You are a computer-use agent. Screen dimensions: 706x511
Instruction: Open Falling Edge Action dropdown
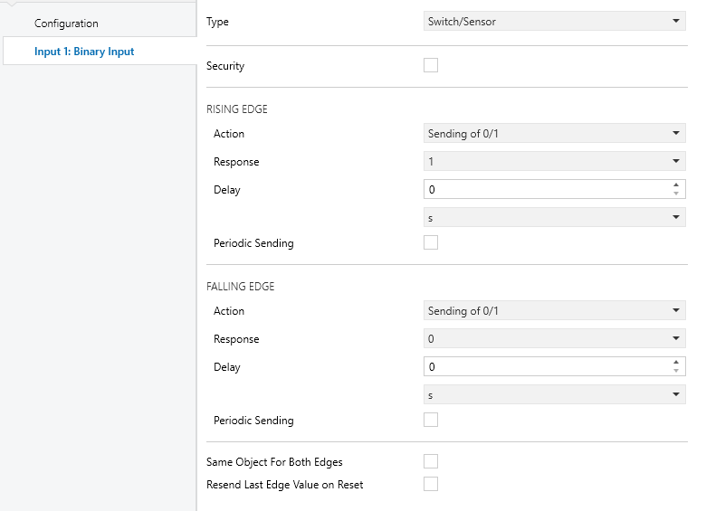point(554,310)
